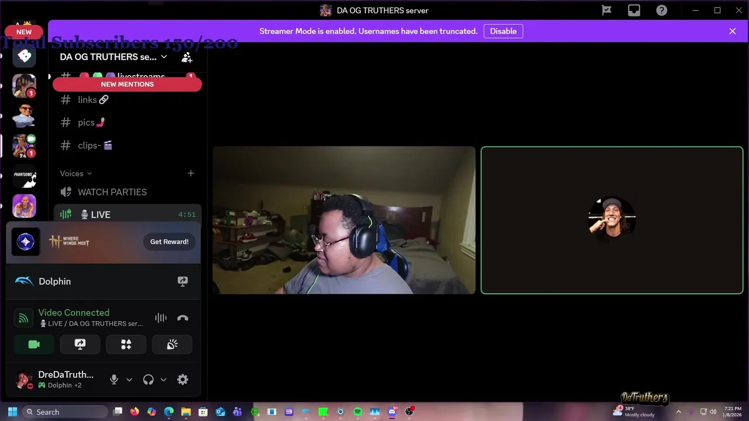
Task: Open the clips text channel
Action: click(x=127, y=146)
